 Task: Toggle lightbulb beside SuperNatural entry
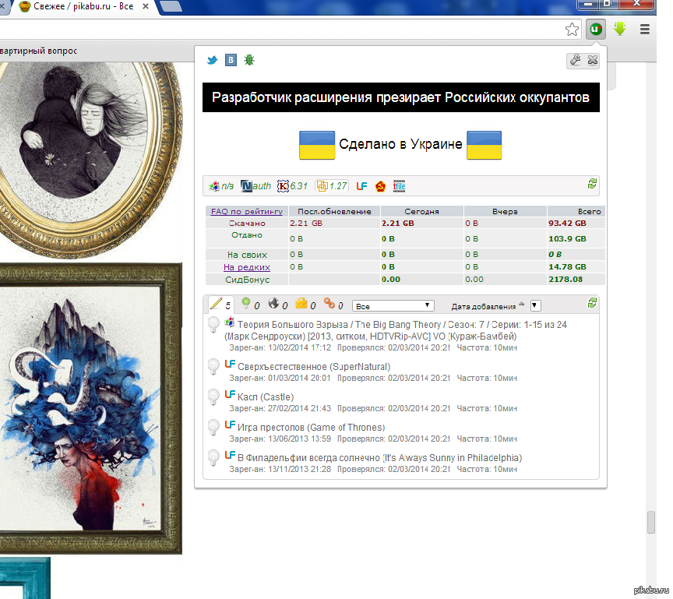click(213, 366)
